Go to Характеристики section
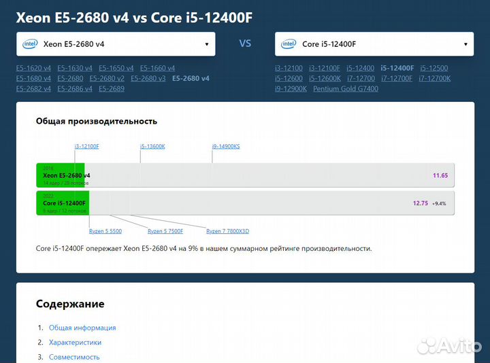490x363 pixels. point(75,343)
